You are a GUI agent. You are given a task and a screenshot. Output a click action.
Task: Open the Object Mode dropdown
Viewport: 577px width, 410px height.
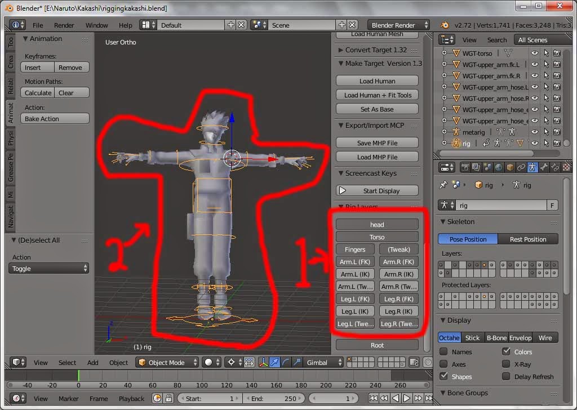click(x=167, y=362)
